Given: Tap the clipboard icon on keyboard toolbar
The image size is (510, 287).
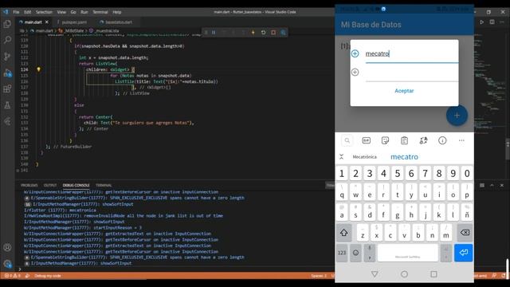Looking at the screenshot, I should coord(404,140).
